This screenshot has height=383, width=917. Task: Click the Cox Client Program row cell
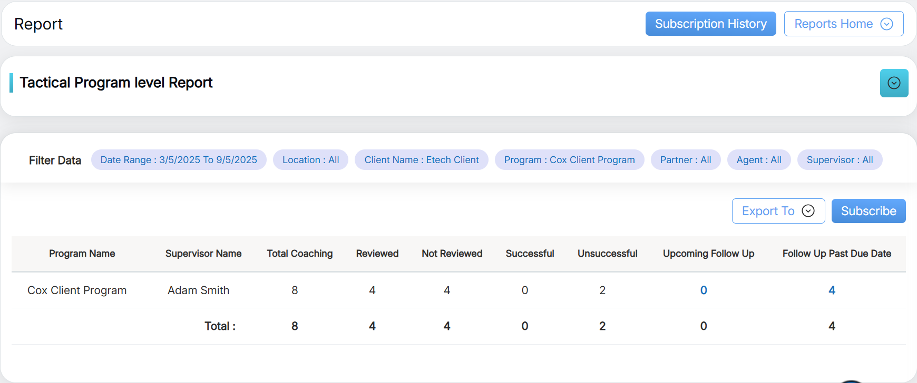[77, 290]
